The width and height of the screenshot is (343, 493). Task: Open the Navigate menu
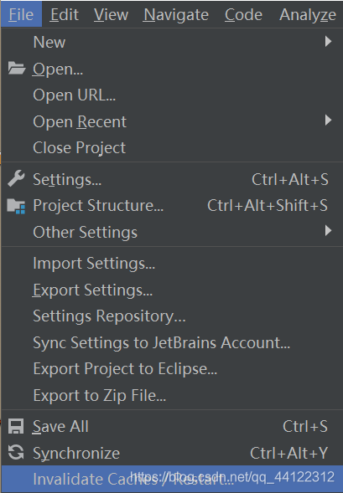click(176, 14)
